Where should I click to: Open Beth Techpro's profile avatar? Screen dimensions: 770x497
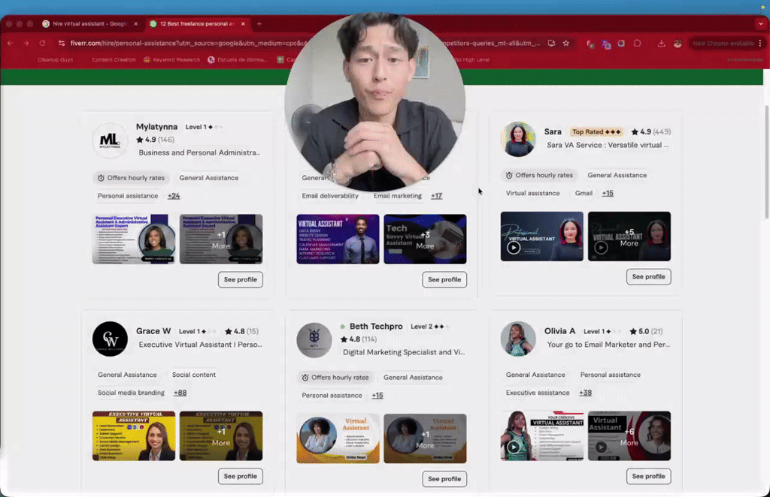click(314, 340)
